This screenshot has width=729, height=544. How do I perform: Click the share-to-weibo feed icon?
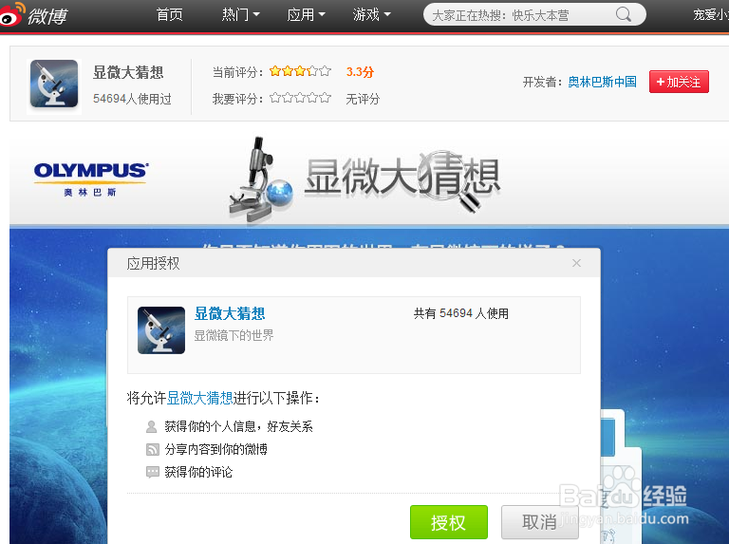[x=153, y=449]
